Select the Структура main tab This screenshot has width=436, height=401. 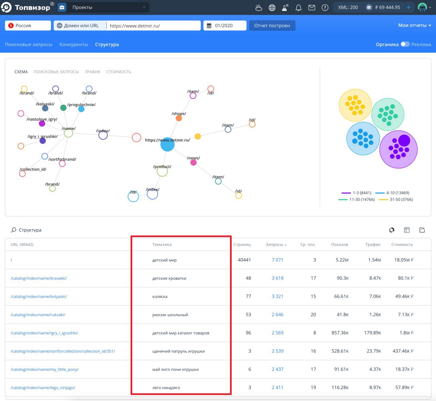pos(107,44)
